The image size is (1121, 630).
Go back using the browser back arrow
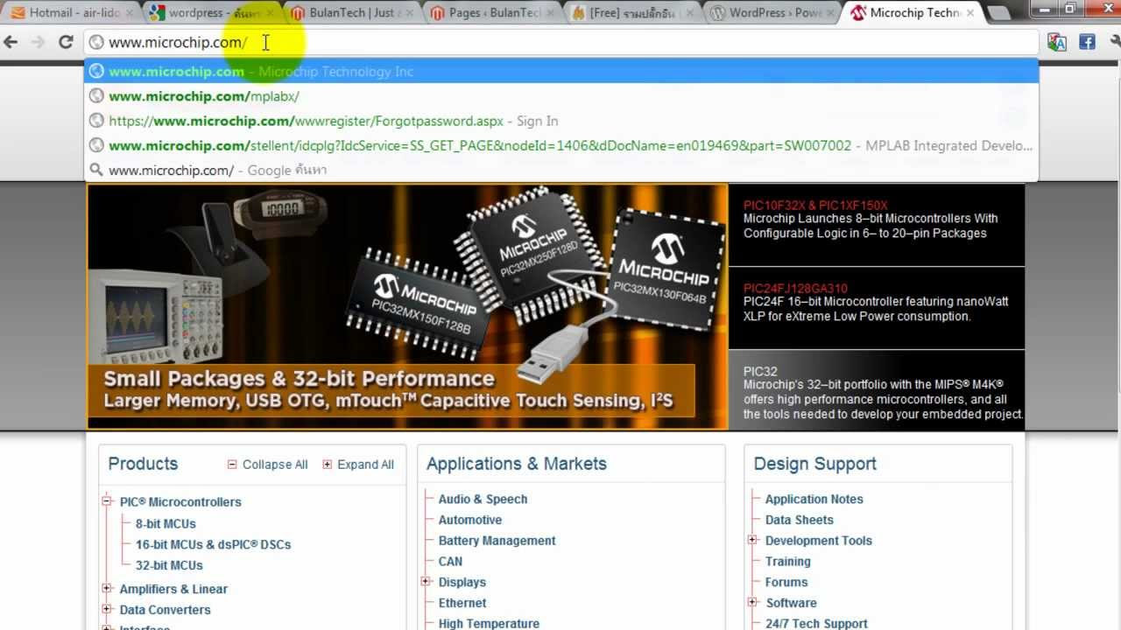pos(11,42)
